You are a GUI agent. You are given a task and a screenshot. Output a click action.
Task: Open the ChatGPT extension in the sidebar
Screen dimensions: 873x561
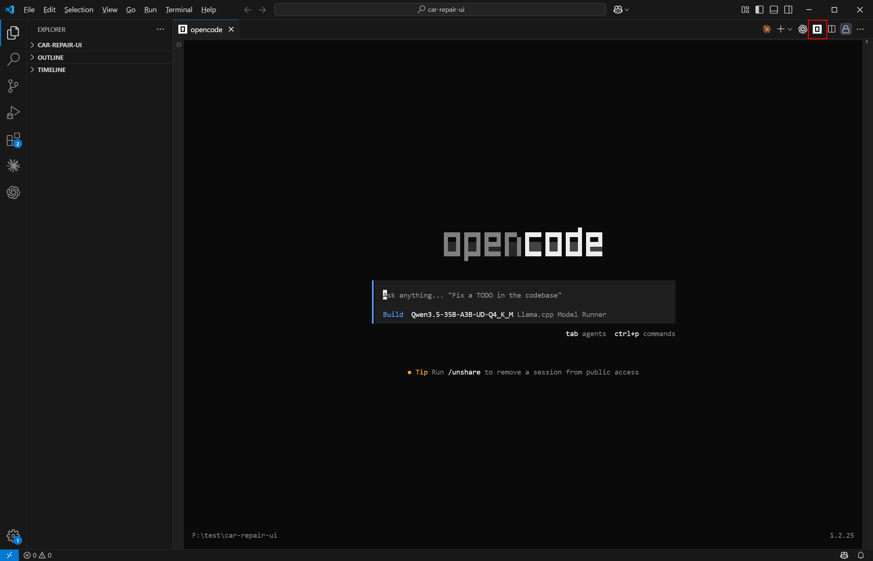[13, 192]
